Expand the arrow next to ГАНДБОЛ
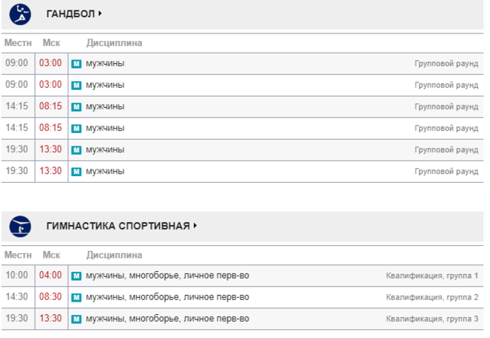 [100, 13]
